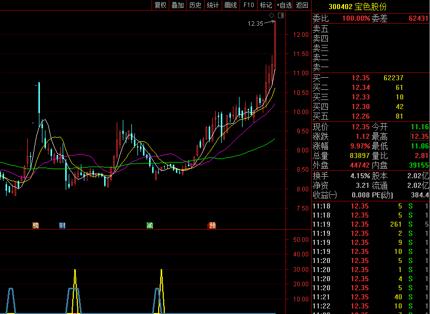Click the 返回 back button
The image size is (430, 314).
(x=302, y=5)
